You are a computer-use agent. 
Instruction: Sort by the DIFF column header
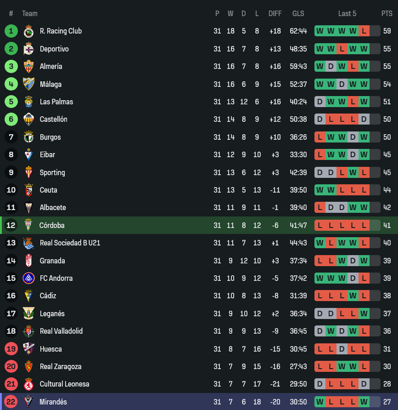275,14
